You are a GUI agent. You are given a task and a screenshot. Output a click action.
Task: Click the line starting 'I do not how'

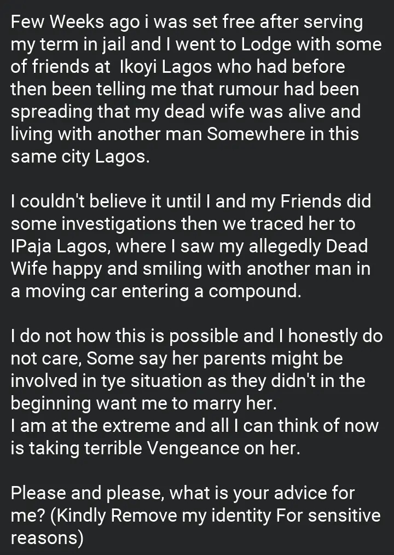pos(197,336)
